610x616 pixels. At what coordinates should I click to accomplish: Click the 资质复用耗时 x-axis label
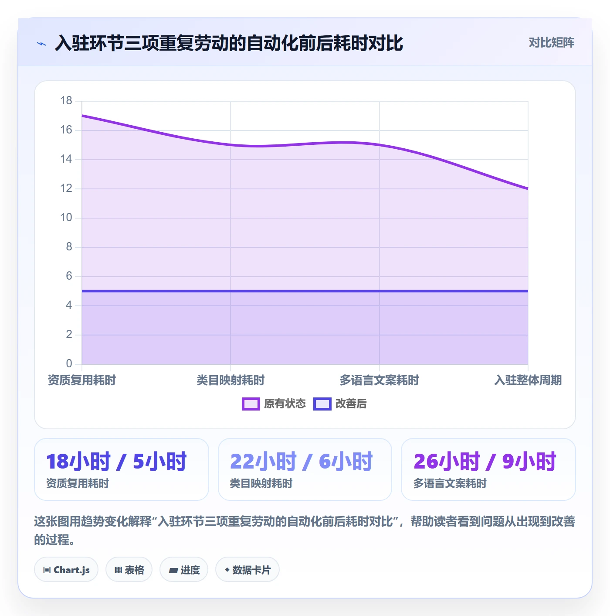click(x=82, y=380)
